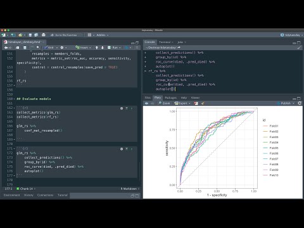Jump to next chunk with down arrow
This screenshot has width=304, height=228.
coord(103,47)
